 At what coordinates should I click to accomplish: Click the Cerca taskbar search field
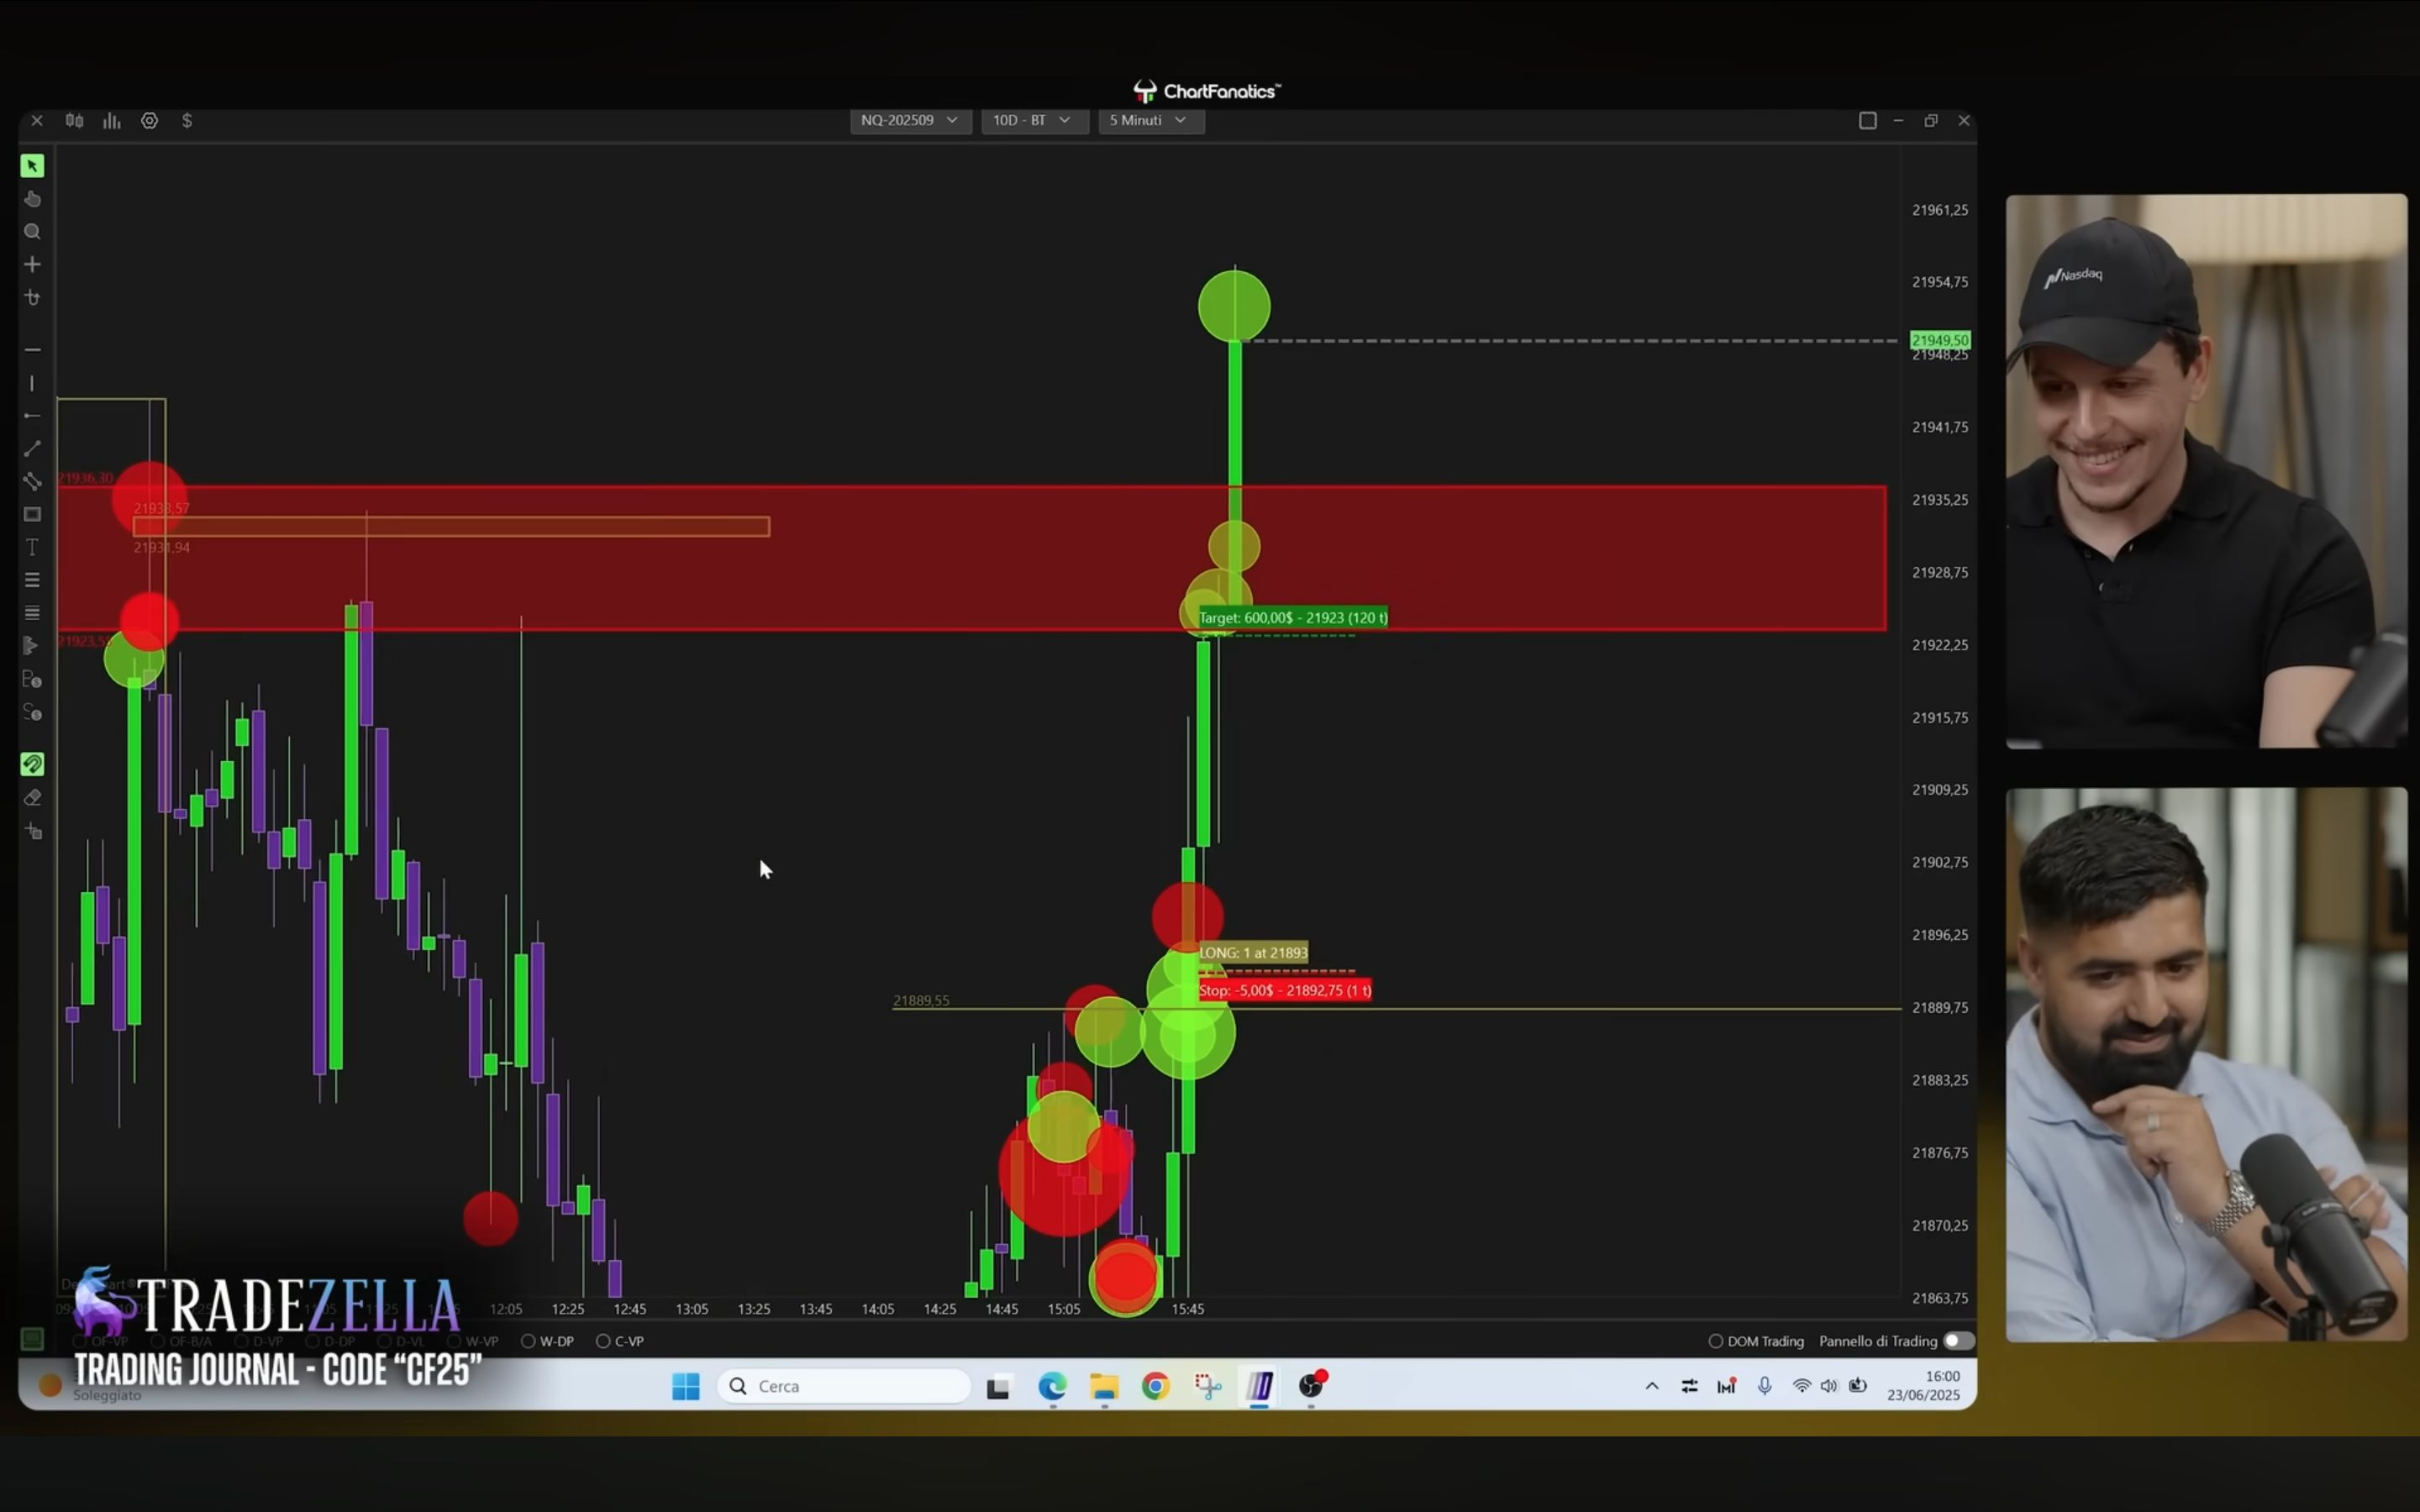[844, 1386]
